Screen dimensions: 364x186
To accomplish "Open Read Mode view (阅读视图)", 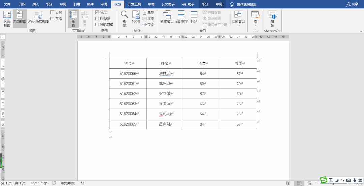I will point(7,18).
